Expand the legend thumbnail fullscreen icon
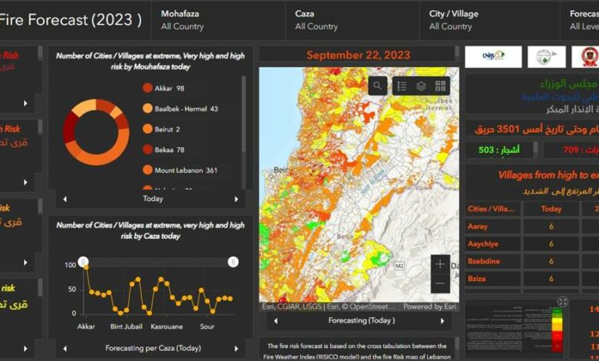Screen dimensions: 599x361 pos(563,301)
